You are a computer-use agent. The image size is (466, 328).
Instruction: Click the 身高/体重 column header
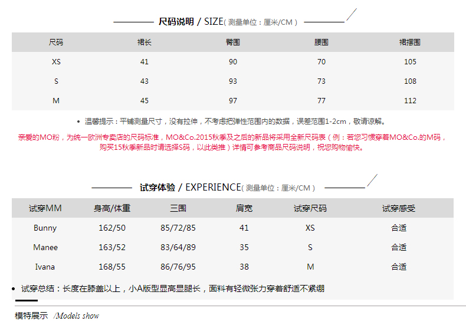point(112,208)
